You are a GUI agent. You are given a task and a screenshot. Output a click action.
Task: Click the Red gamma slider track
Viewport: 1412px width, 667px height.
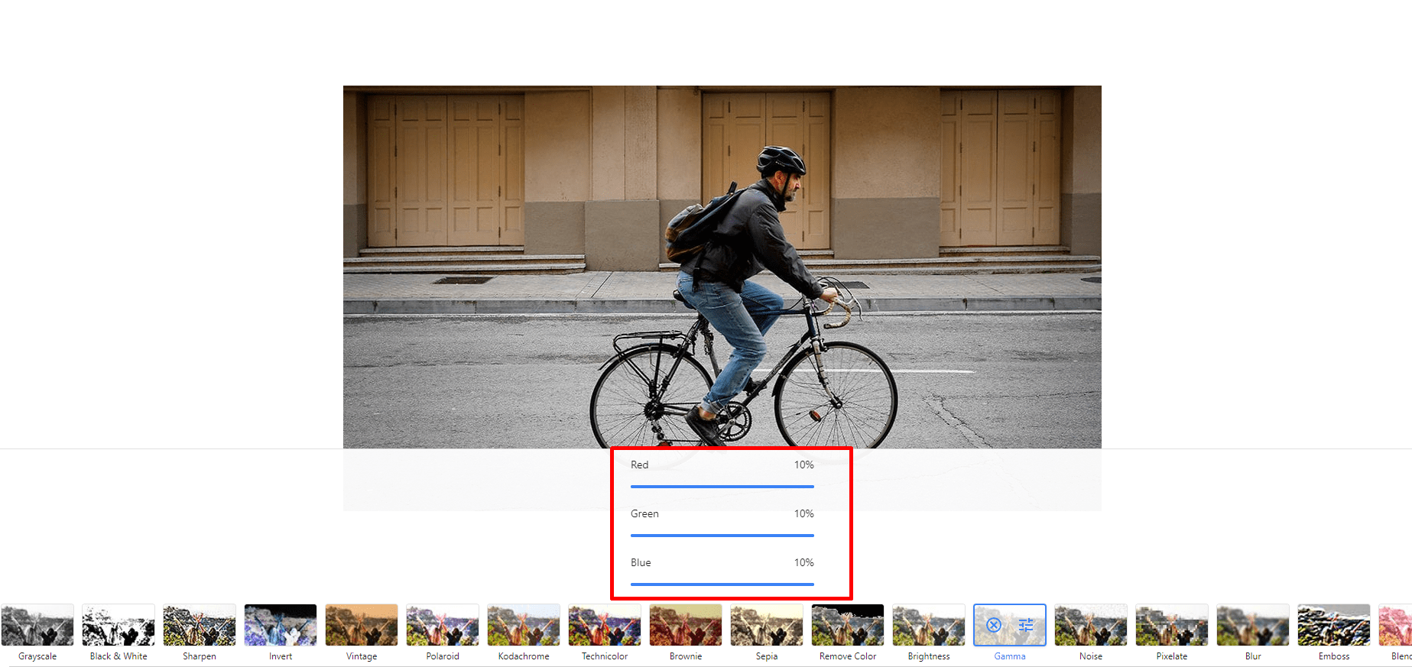click(x=722, y=486)
